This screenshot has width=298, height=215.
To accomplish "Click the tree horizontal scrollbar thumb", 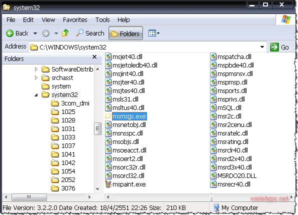I will coord(29,197).
